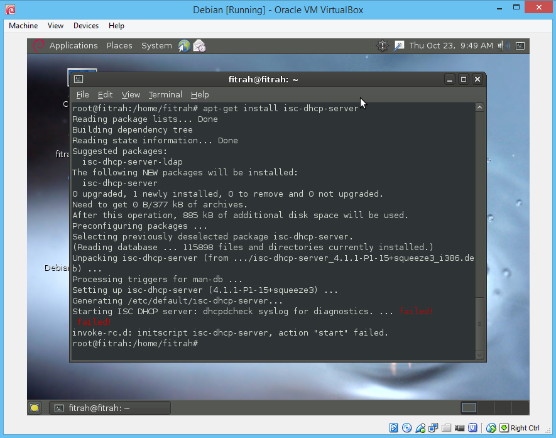This screenshot has height=438, width=556.
Task: Open the mail client envelope icon
Action: point(199,46)
